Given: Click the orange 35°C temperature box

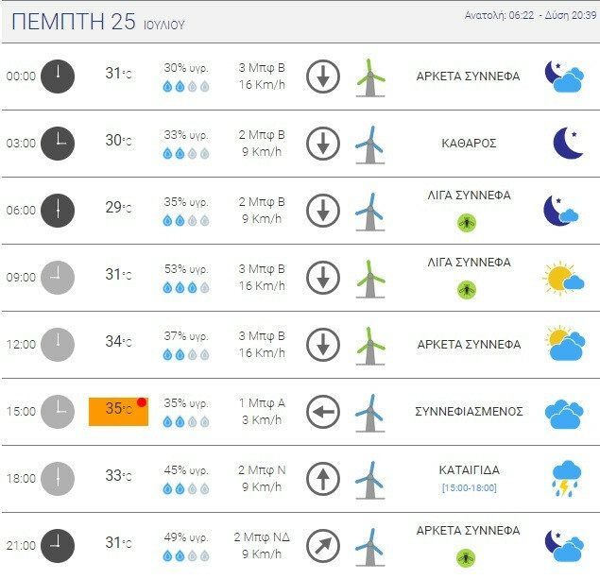Looking at the screenshot, I should coord(118,411).
